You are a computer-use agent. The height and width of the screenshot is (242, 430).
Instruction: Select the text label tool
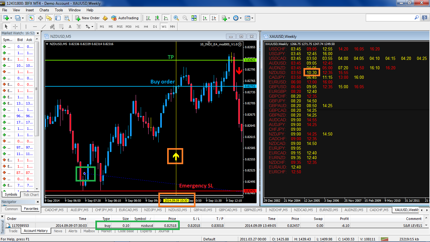coord(70,26)
